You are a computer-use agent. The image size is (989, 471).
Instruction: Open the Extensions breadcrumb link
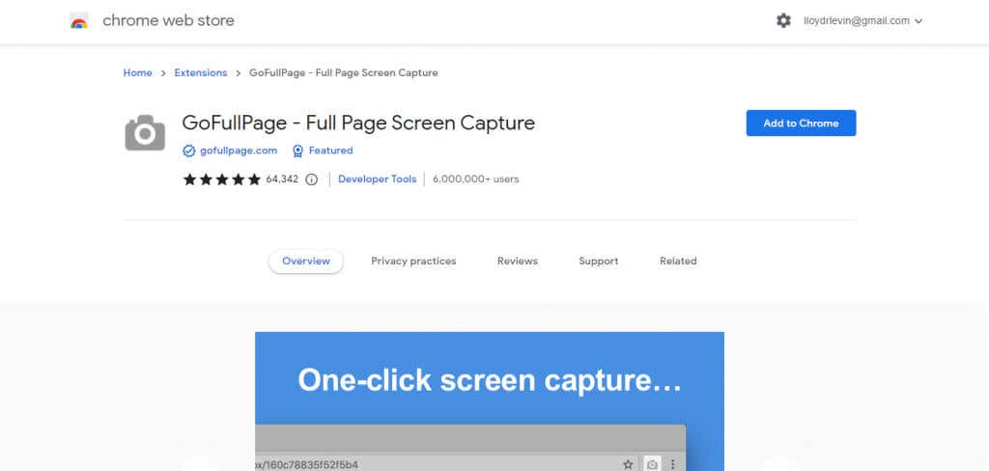tap(201, 72)
